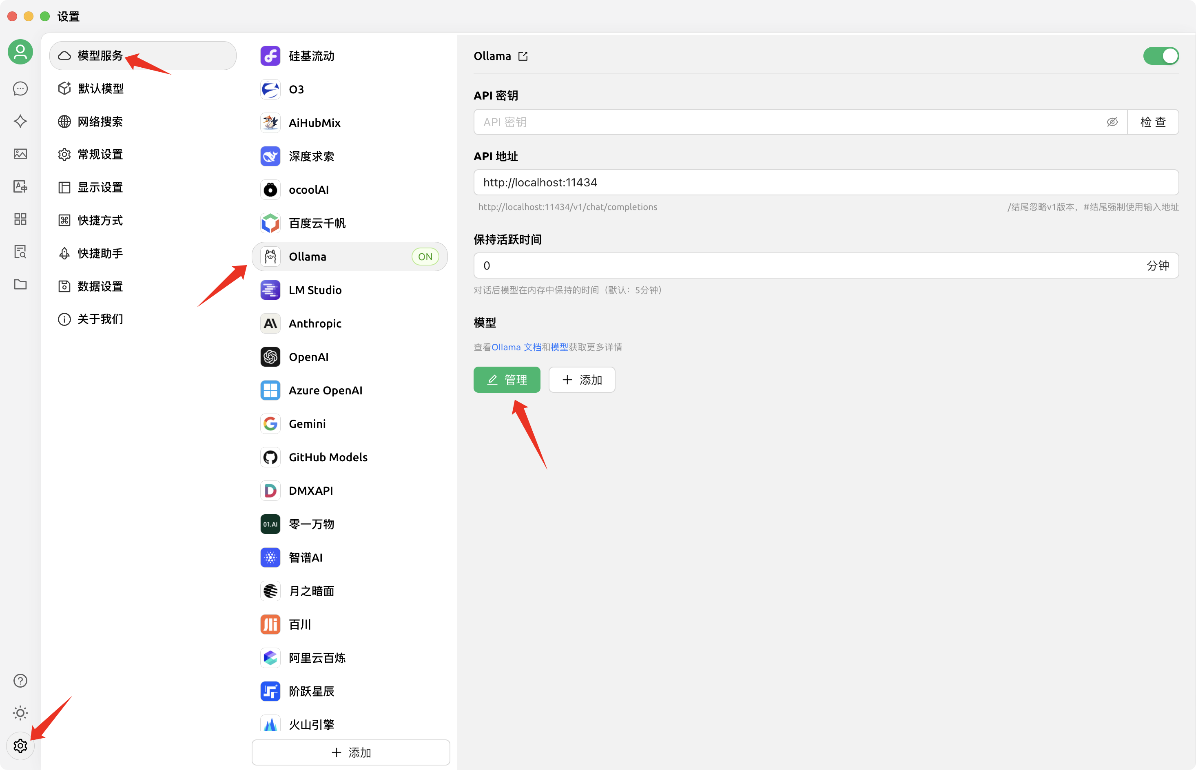Image resolution: width=1196 pixels, height=770 pixels.
Task: Open the translate sidebar icon
Action: click(20, 186)
